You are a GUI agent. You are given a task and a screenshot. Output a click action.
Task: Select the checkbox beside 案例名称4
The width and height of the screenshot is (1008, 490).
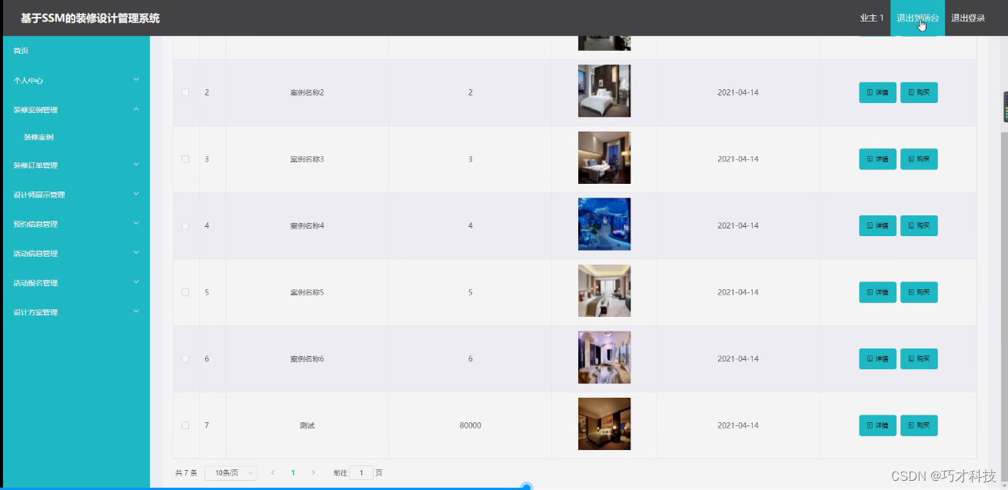(185, 225)
